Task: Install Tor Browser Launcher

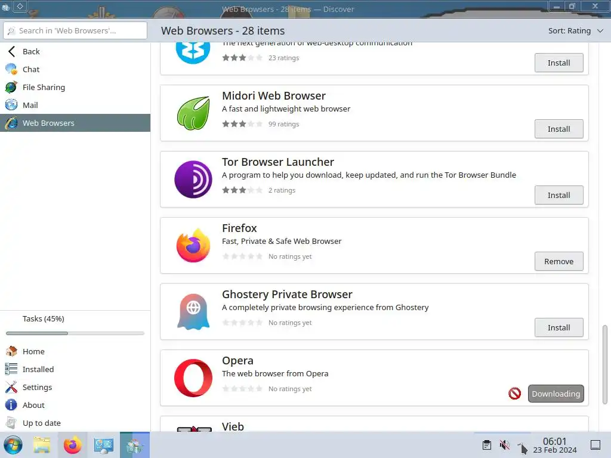Action: 558,195
